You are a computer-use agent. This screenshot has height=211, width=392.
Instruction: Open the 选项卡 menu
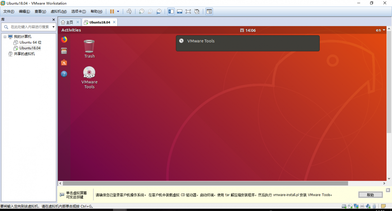click(79, 12)
